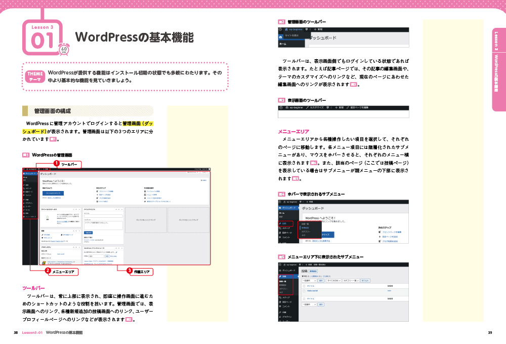Click blue カスタマイズ button in figure 4
506x344 pixels.
pyautogui.click(x=327, y=235)
